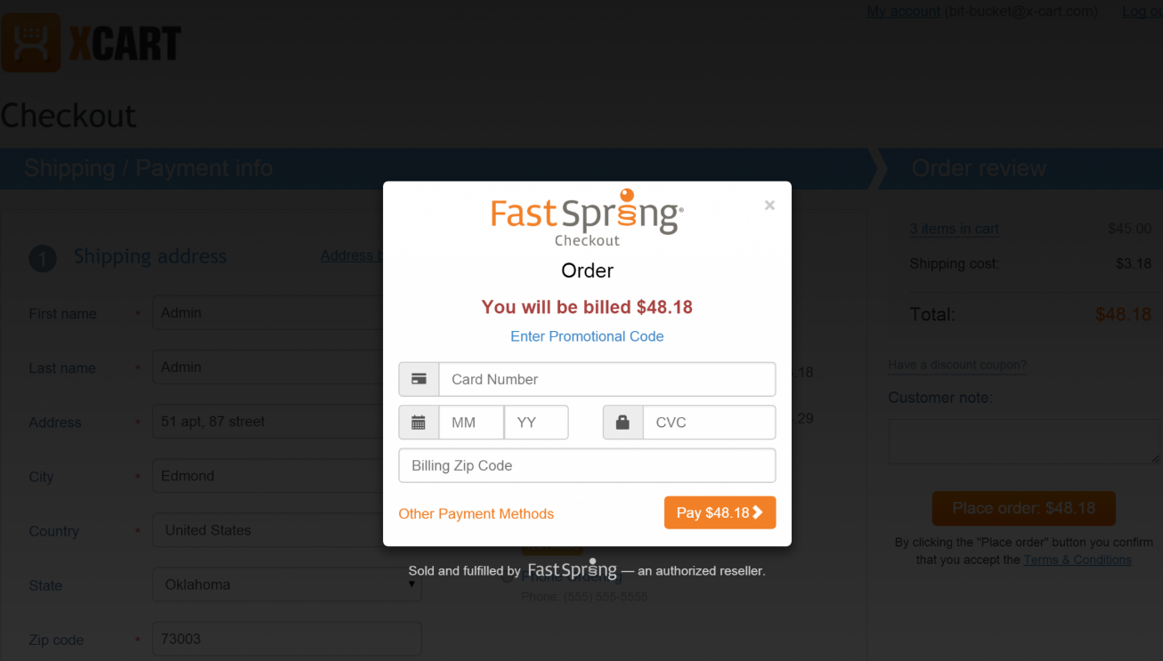Expand the State dropdown showing Oklahoma

(287, 584)
